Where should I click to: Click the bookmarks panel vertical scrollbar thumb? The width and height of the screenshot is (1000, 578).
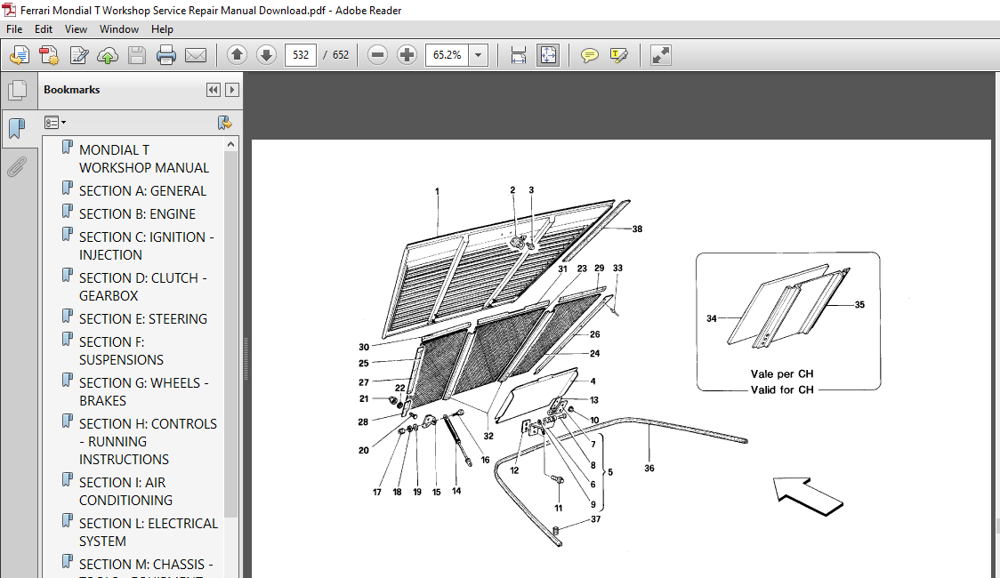(230, 334)
